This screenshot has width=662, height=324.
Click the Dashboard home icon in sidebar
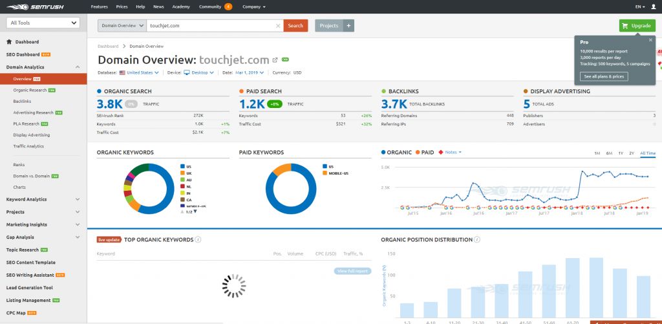pyautogui.click(x=9, y=42)
